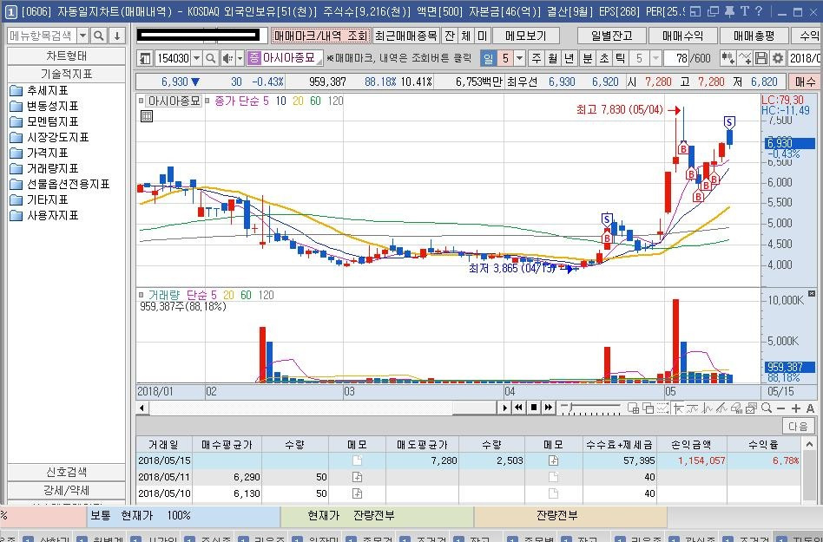Click the save chart floppy icon
Viewport: 823px width, 542px height.
[x=761, y=58]
